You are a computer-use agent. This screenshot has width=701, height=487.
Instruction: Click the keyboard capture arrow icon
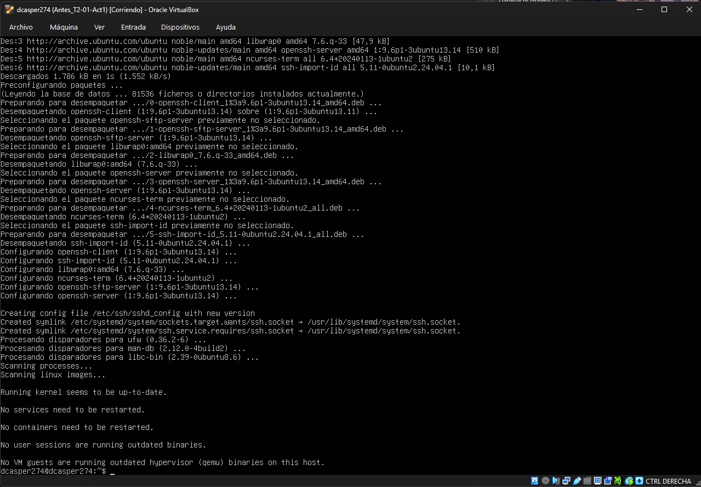tap(639, 481)
